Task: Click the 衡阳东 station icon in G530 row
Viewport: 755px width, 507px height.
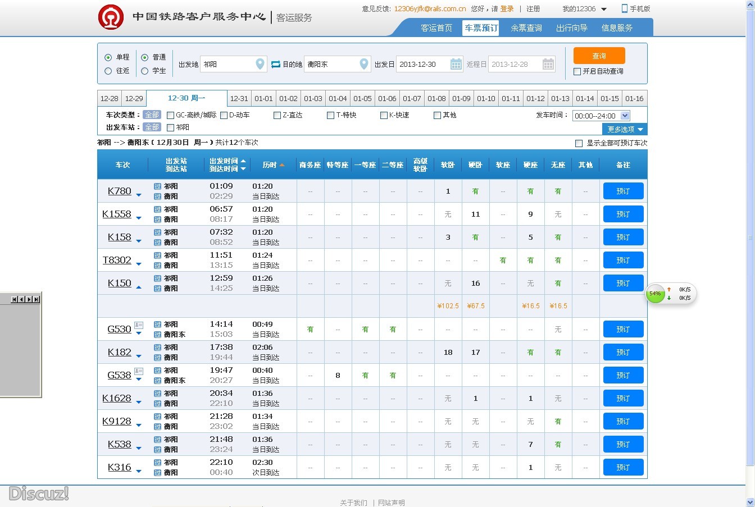Action: [x=157, y=335]
